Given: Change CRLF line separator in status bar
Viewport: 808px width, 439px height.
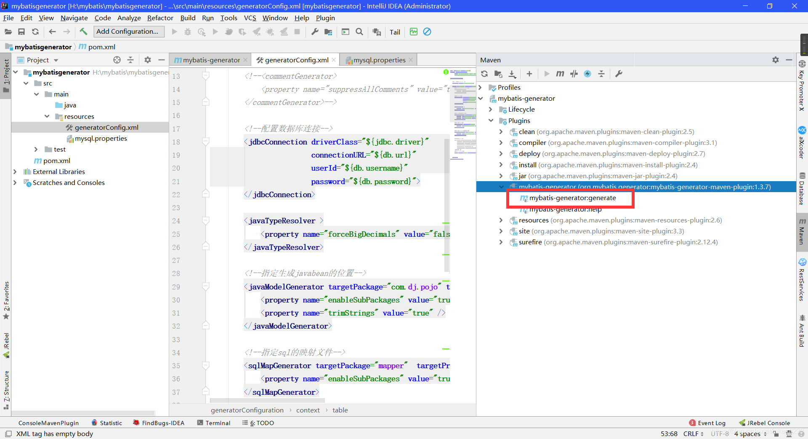Looking at the screenshot, I should coord(693,434).
